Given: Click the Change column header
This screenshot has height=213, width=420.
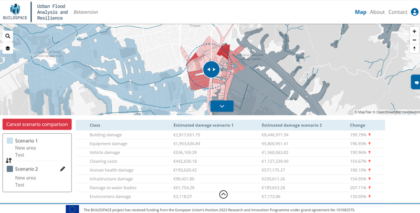Looking at the screenshot, I should click(x=358, y=125).
